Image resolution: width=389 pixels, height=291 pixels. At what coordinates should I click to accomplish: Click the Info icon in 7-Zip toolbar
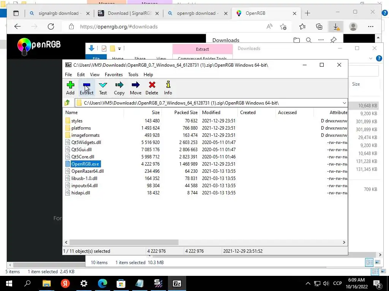pos(168,88)
